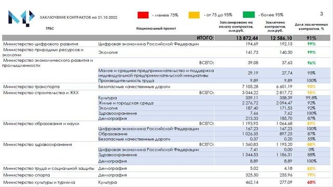Select the value 1 344,53
333x187 pixels.
[250, 155]
